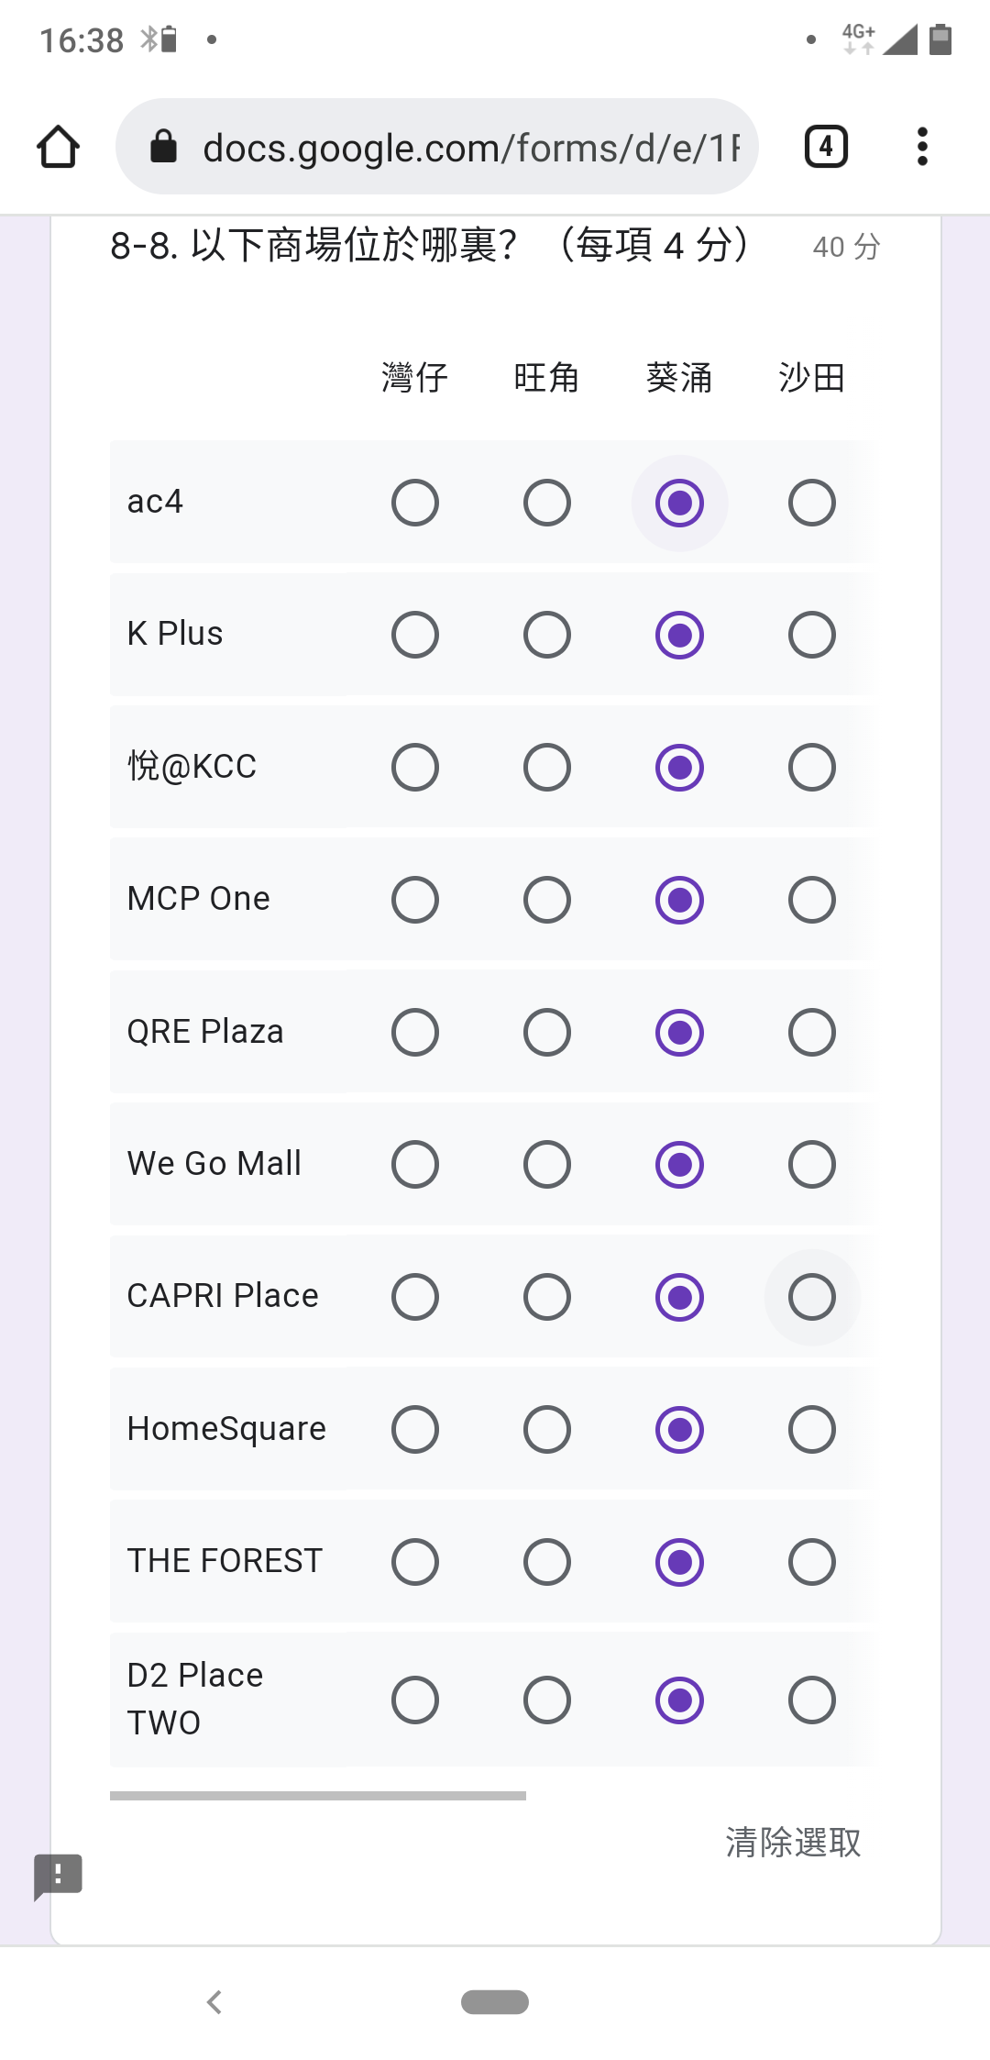The image size is (990, 2060).
Task: Tap the padlock site security icon
Action: coord(163,146)
